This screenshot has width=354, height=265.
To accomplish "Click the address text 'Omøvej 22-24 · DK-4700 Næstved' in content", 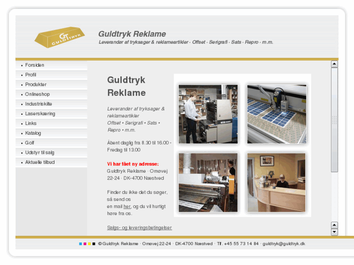I will pos(137,175).
